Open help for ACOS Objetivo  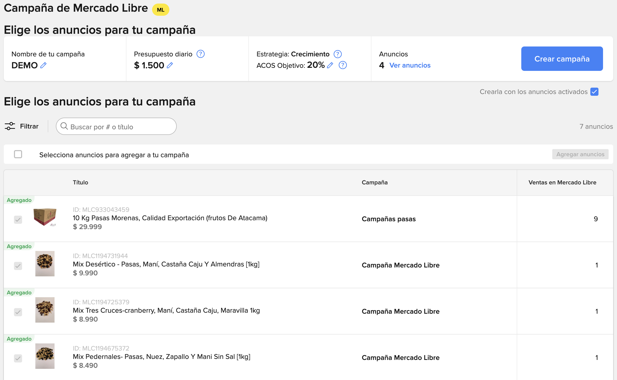pos(343,65)
